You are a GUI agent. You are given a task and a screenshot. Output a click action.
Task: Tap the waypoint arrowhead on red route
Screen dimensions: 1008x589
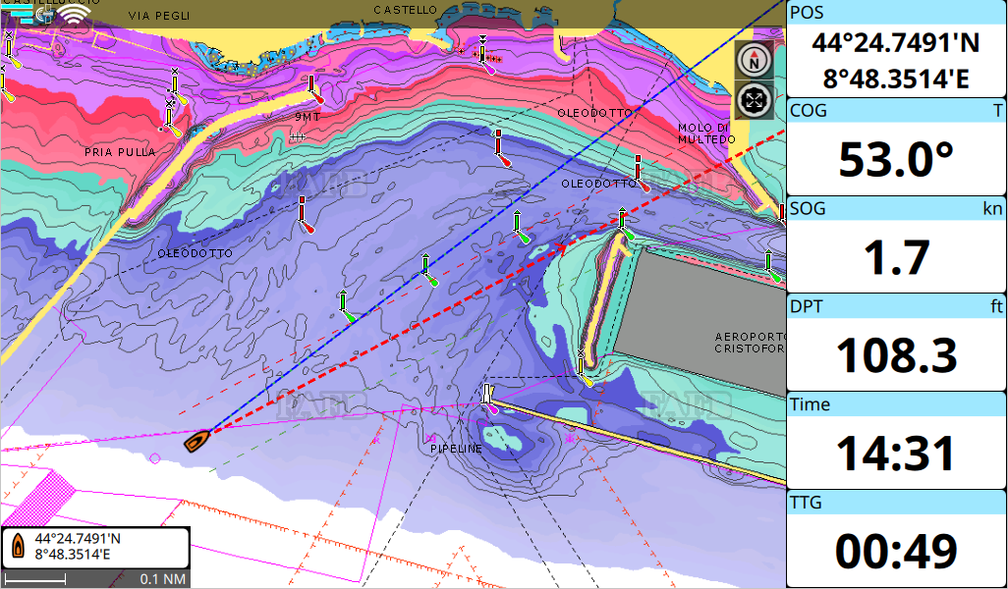(x=561, y=246)
